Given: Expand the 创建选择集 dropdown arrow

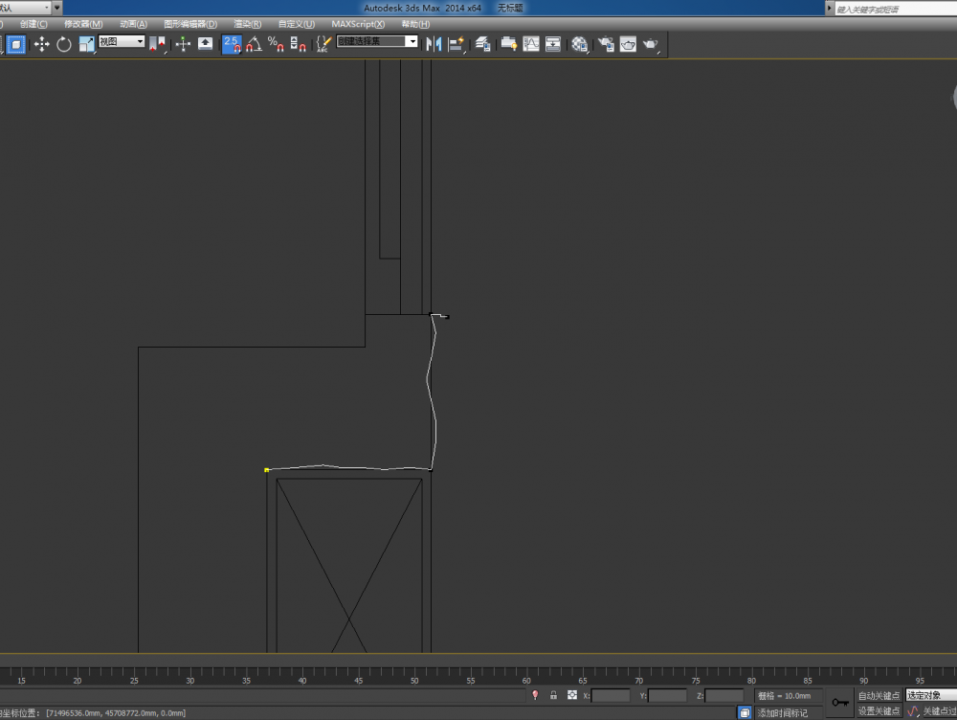Looking at the screenshot, I should pos(412,41).
